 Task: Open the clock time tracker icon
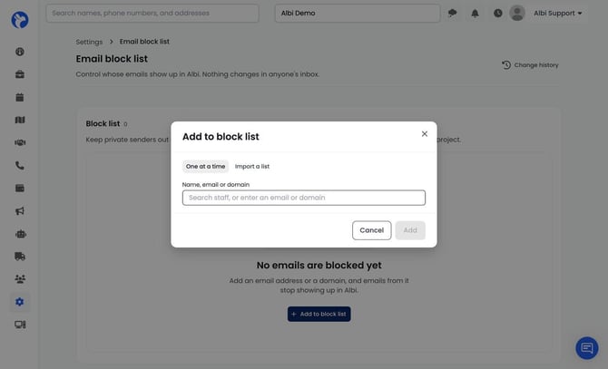click(498, 14)
